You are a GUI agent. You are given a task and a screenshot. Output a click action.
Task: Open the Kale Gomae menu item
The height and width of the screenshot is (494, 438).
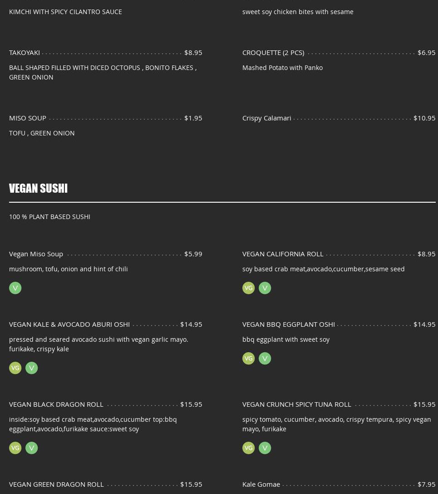point(261,484)
